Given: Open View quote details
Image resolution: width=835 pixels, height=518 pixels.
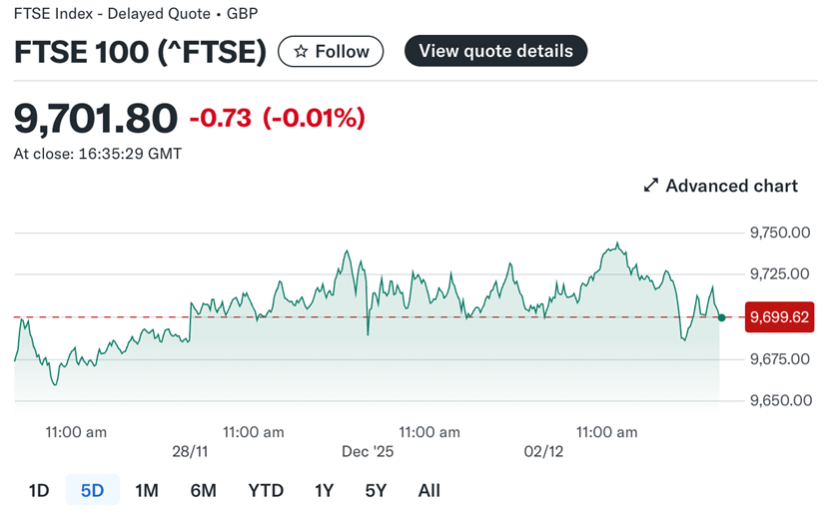Looking at the screenshot, I should (x=495, y=51).
